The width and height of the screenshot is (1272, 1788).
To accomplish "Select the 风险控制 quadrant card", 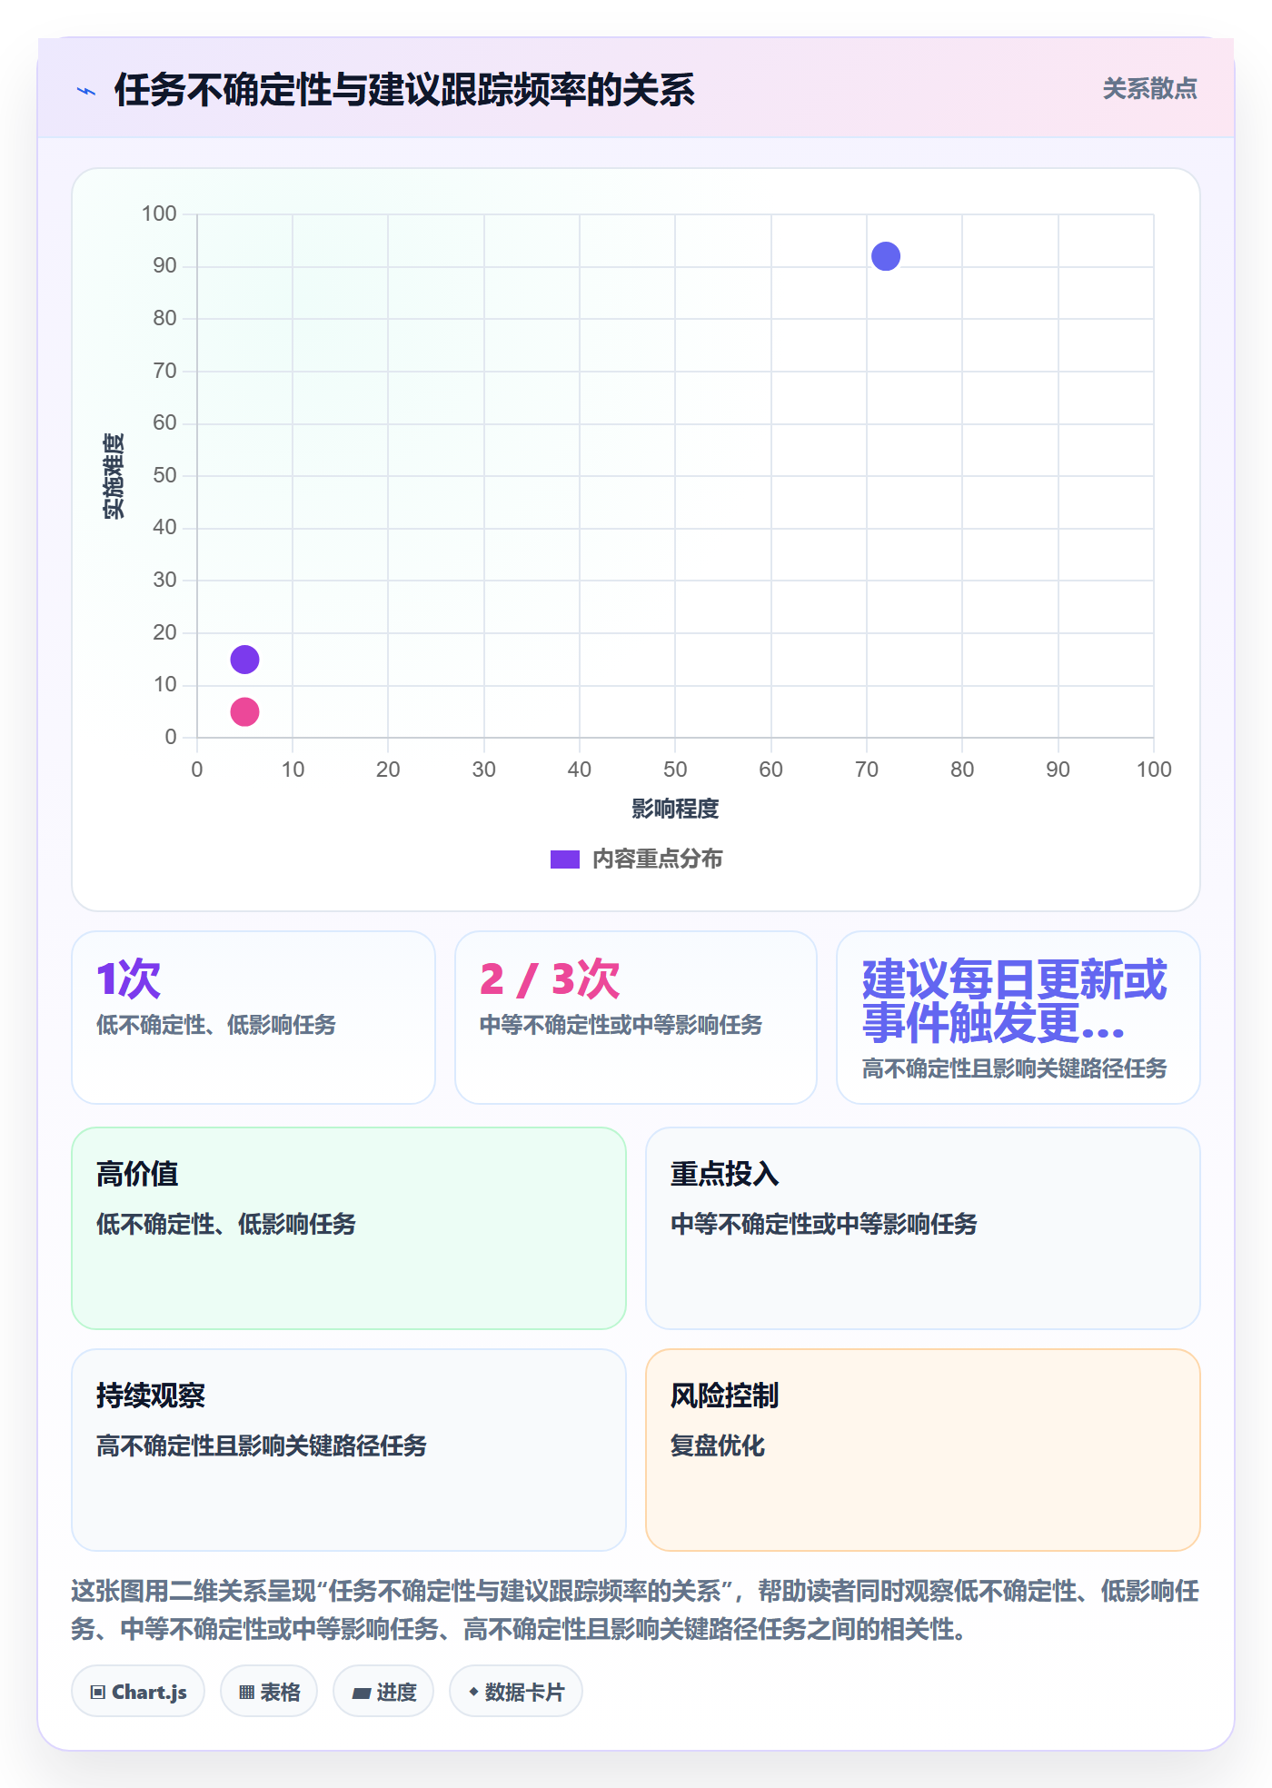I will pos(923,1450).
